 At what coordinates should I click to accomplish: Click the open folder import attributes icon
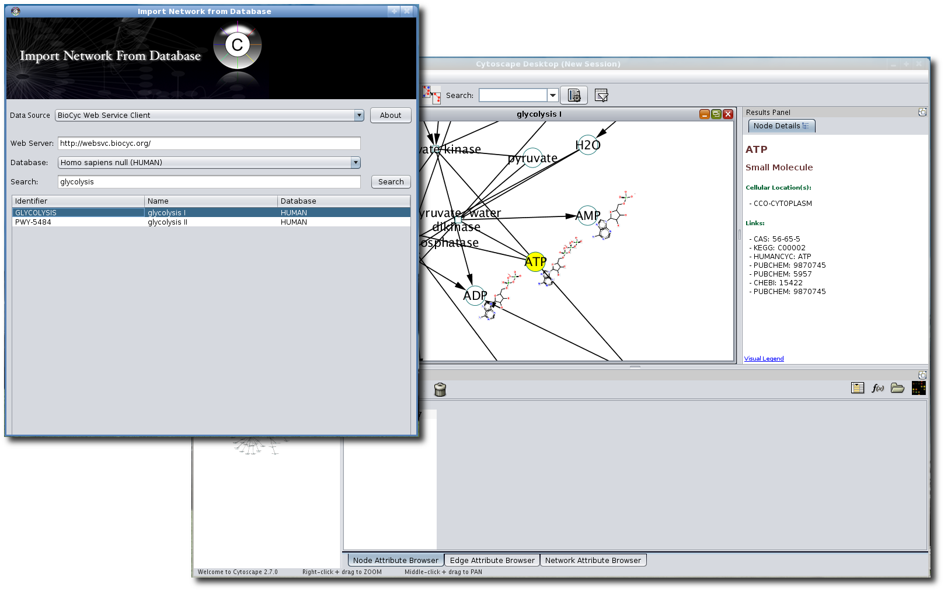coord(897,388)
